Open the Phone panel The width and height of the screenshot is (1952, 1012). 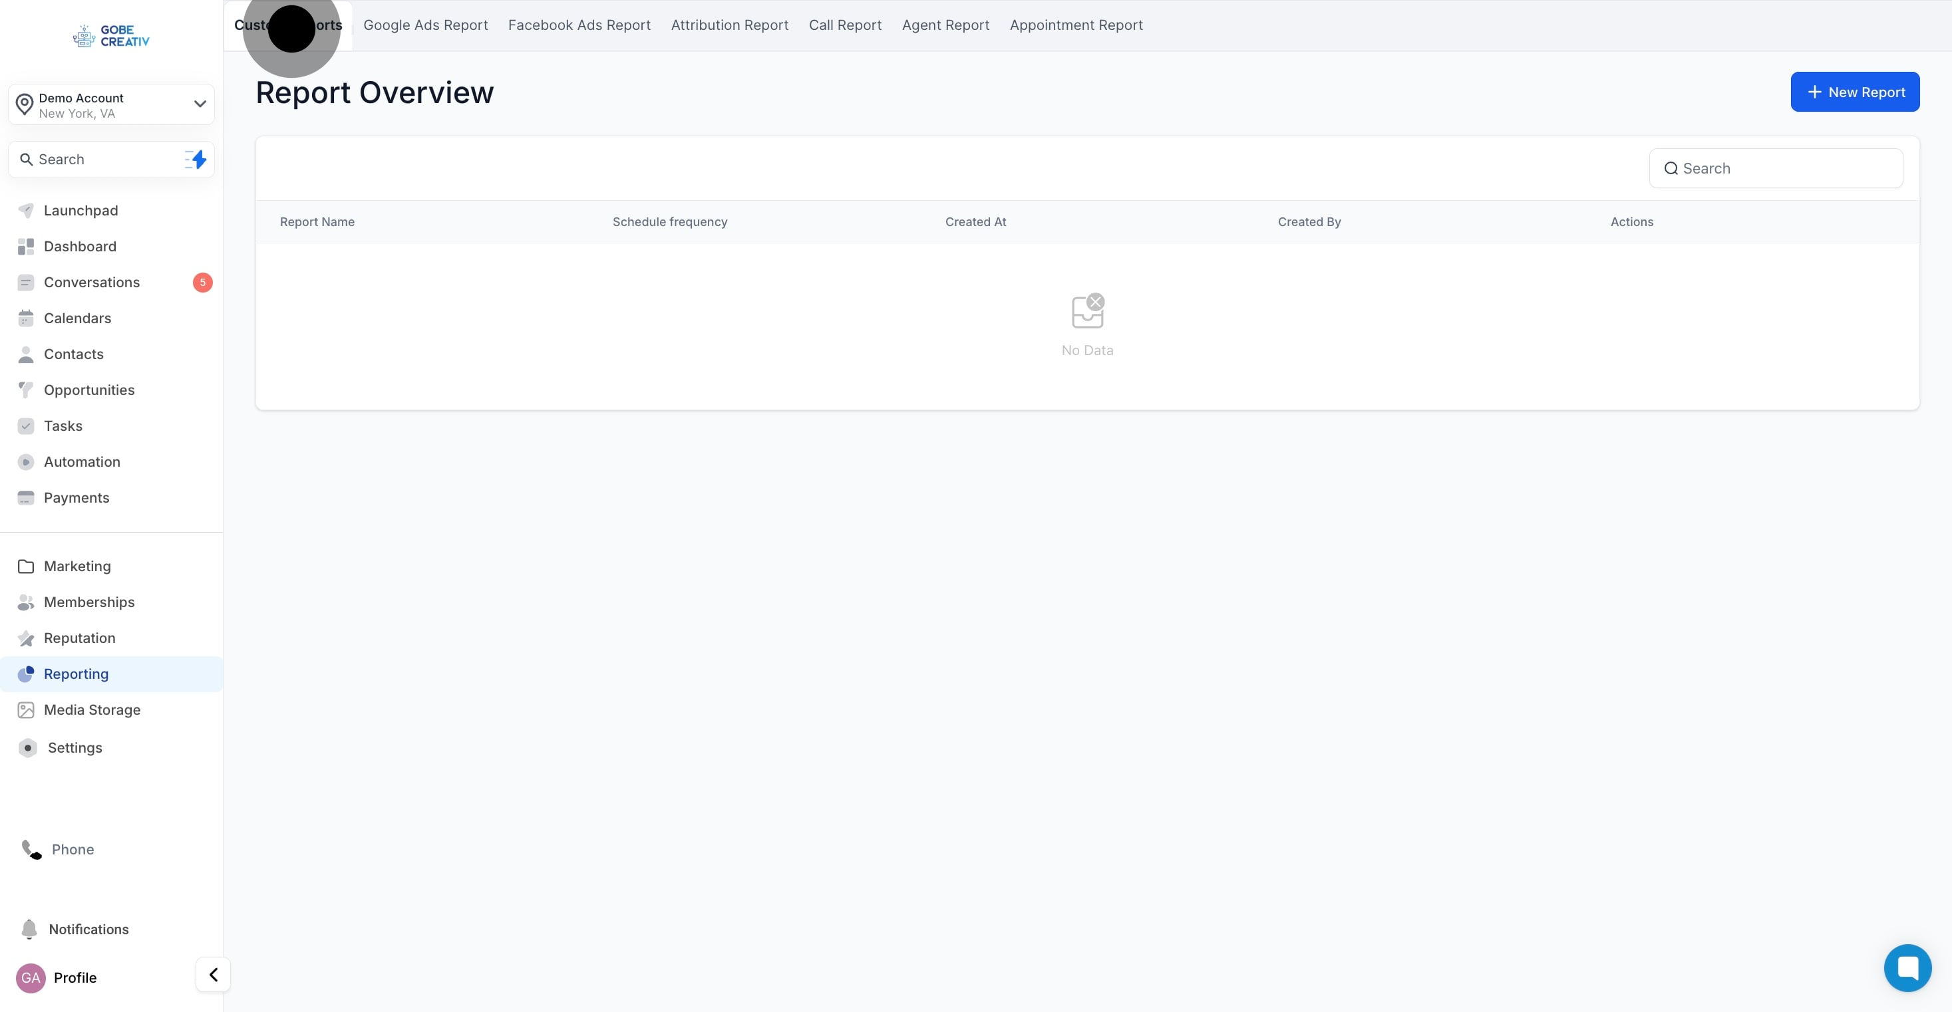pyautogui.click(x=72, y=849)
